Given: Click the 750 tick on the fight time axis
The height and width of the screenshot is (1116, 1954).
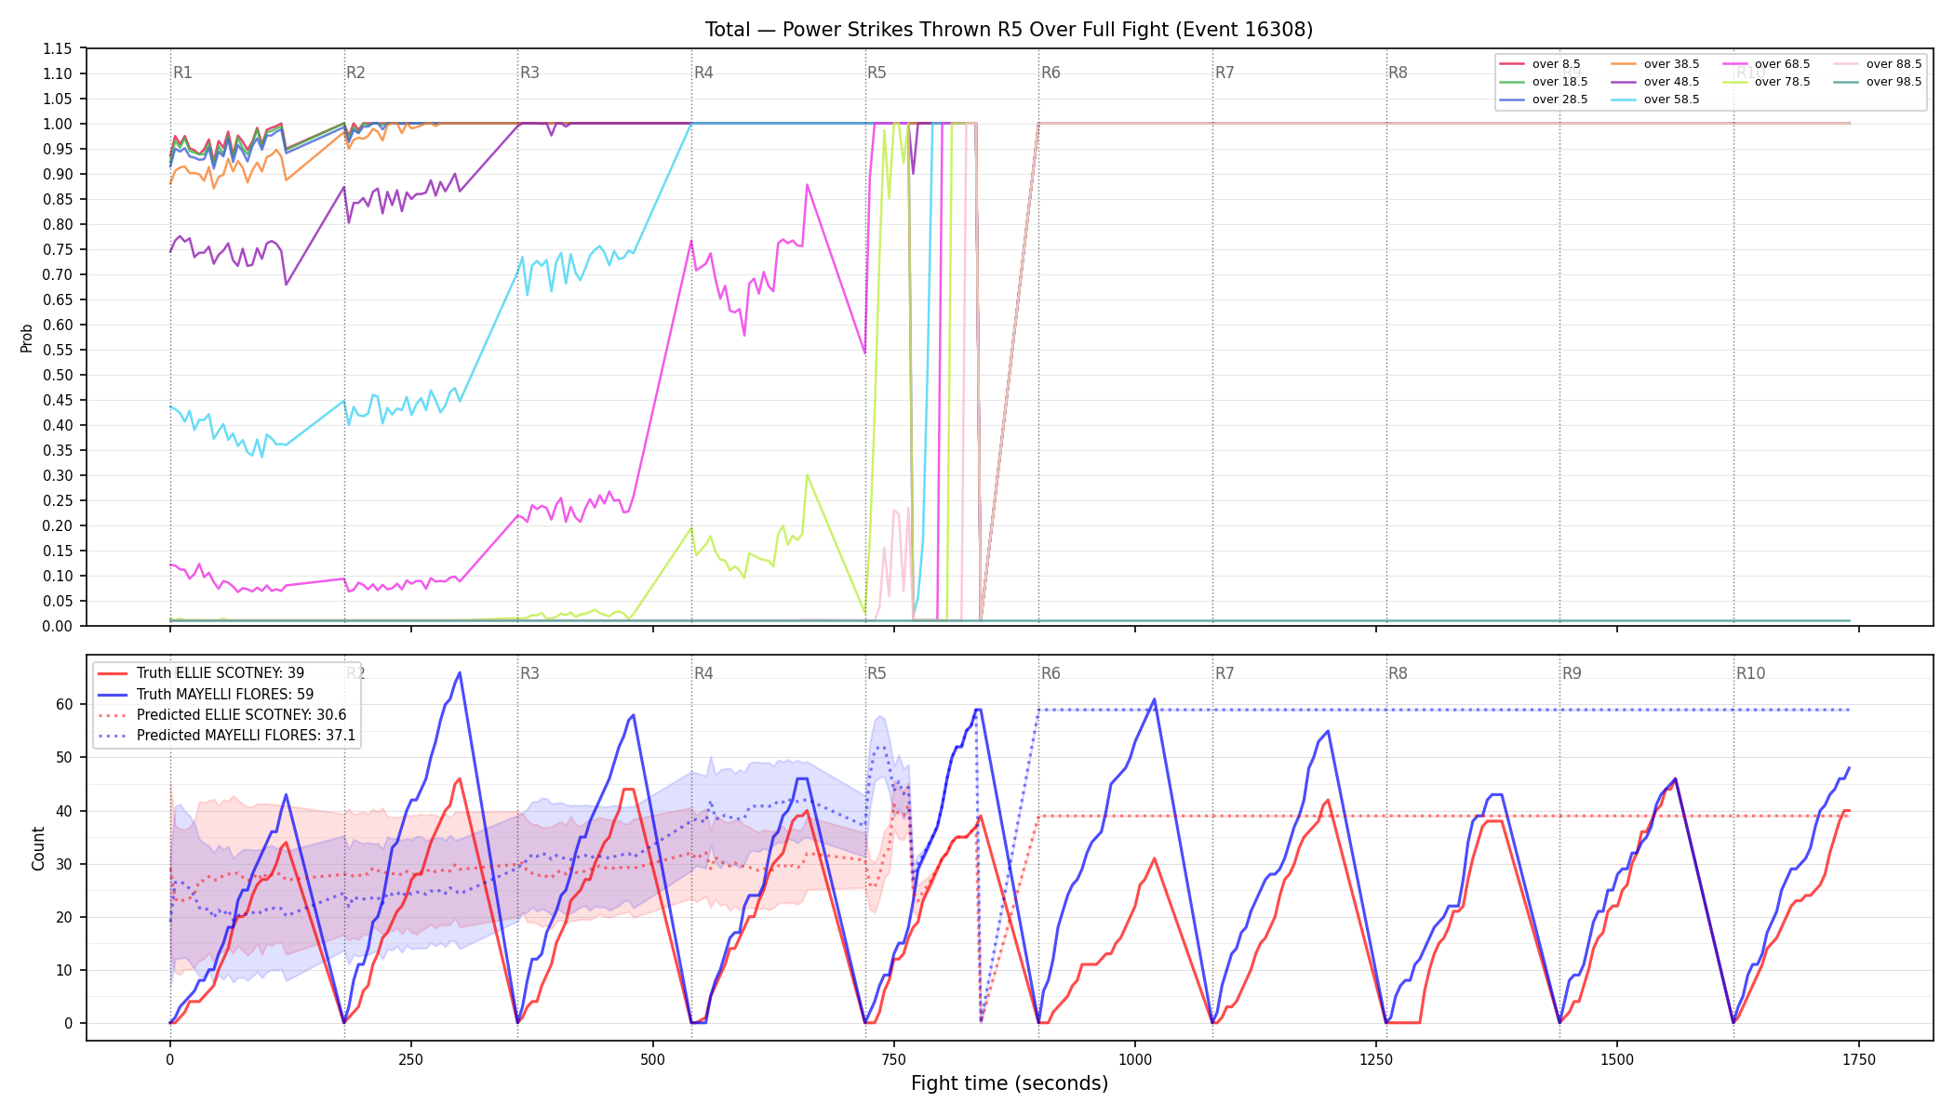Looking at the screenshot, I should tap(893, 1059).
